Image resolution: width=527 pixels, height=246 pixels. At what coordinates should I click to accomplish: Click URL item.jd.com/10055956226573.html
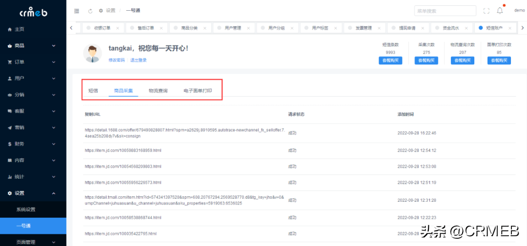coord(123,183)
